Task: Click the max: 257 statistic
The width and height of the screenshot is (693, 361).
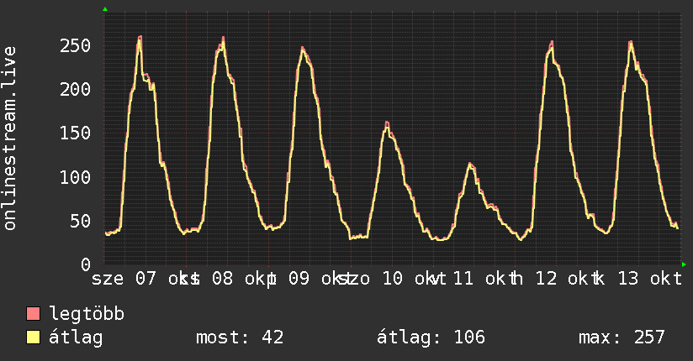Action: click(622, 337)
